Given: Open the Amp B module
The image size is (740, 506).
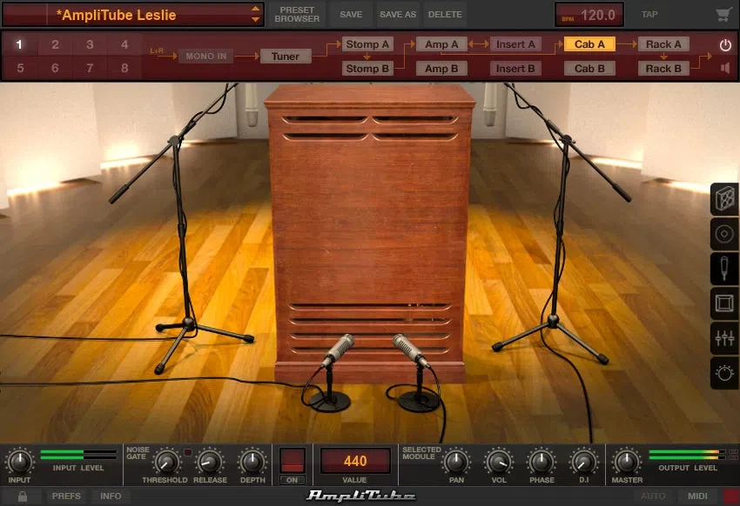Looking at the screenshot, I should [x=441, y=69].
